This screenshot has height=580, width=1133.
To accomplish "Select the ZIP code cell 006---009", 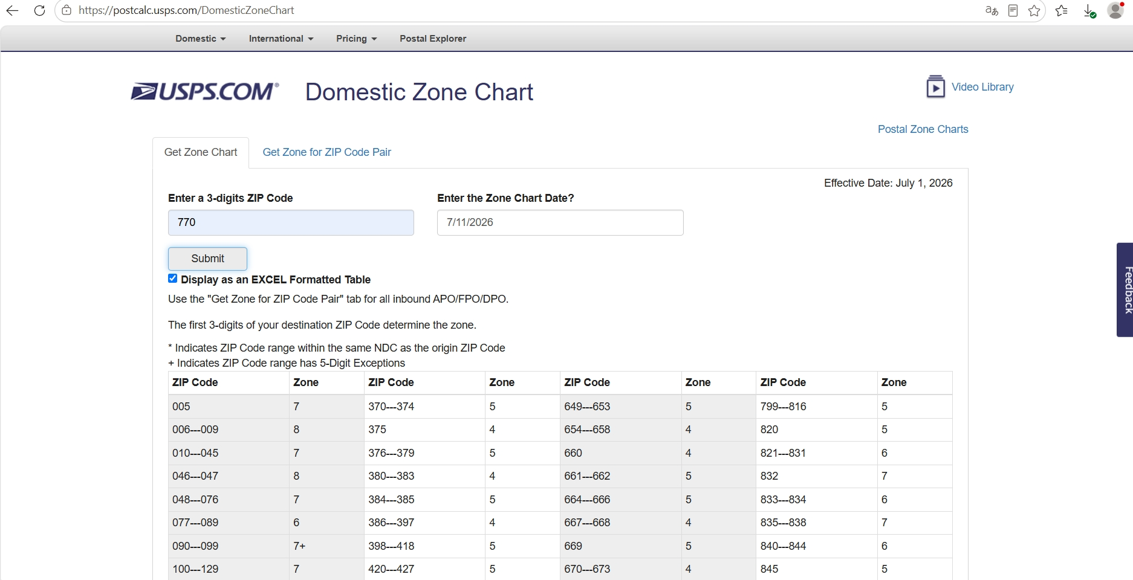I will tap(229, 430).
